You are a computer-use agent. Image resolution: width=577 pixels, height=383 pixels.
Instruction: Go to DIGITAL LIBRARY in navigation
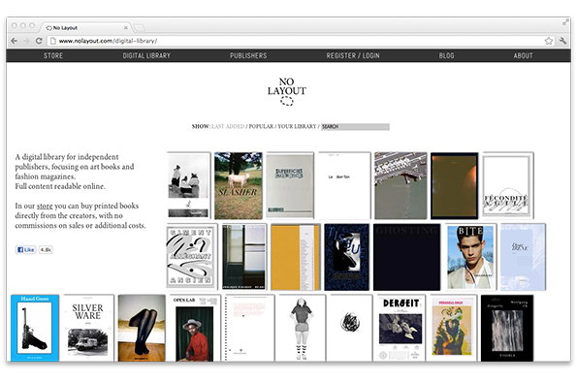[x=146, y=55]
